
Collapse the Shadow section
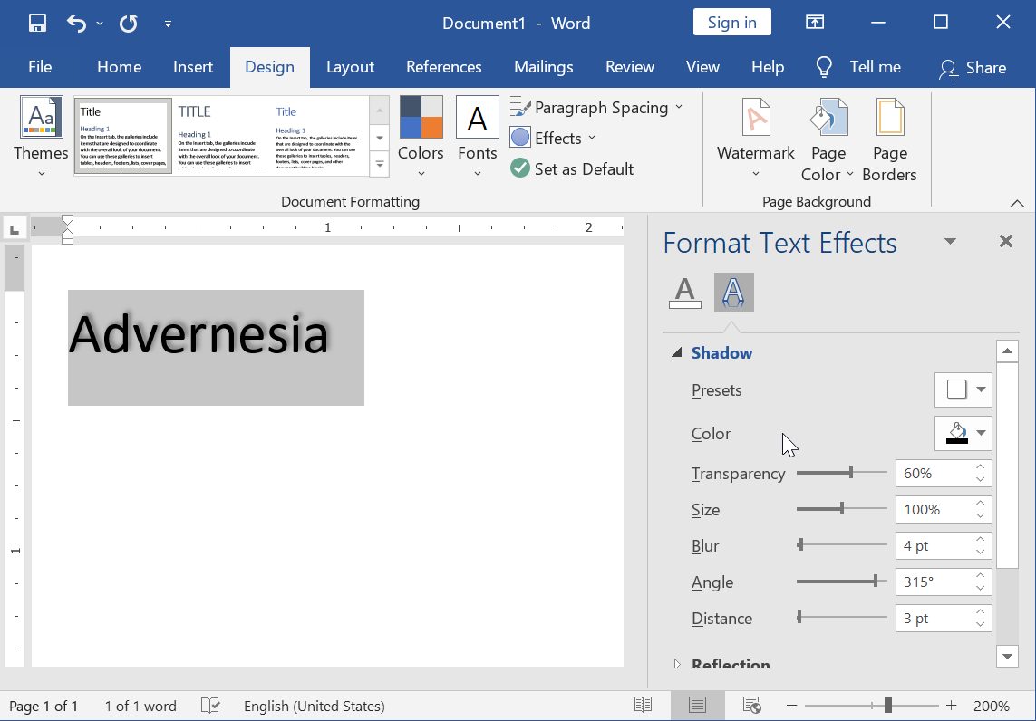coord(676,353)
